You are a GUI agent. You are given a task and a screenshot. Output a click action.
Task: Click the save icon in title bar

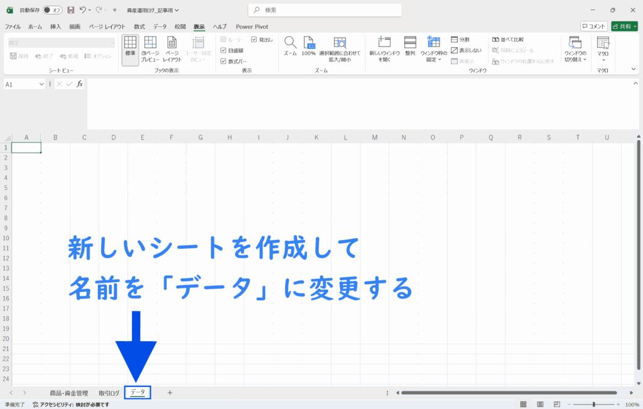point(70,10)
